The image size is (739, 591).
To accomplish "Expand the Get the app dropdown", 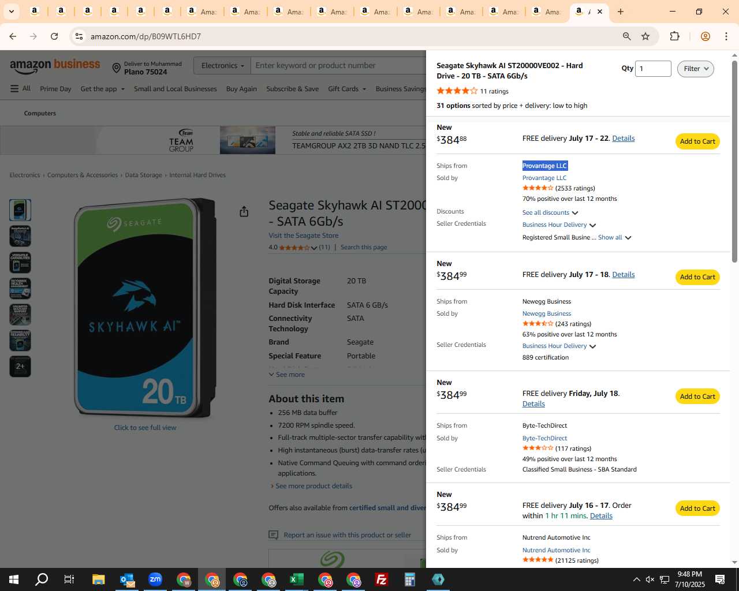I will (x=103, y=89).
